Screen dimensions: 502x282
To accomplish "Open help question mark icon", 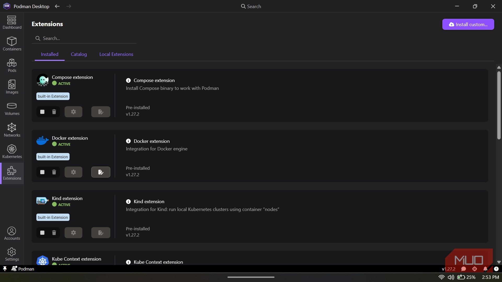I will pos(496,269).
